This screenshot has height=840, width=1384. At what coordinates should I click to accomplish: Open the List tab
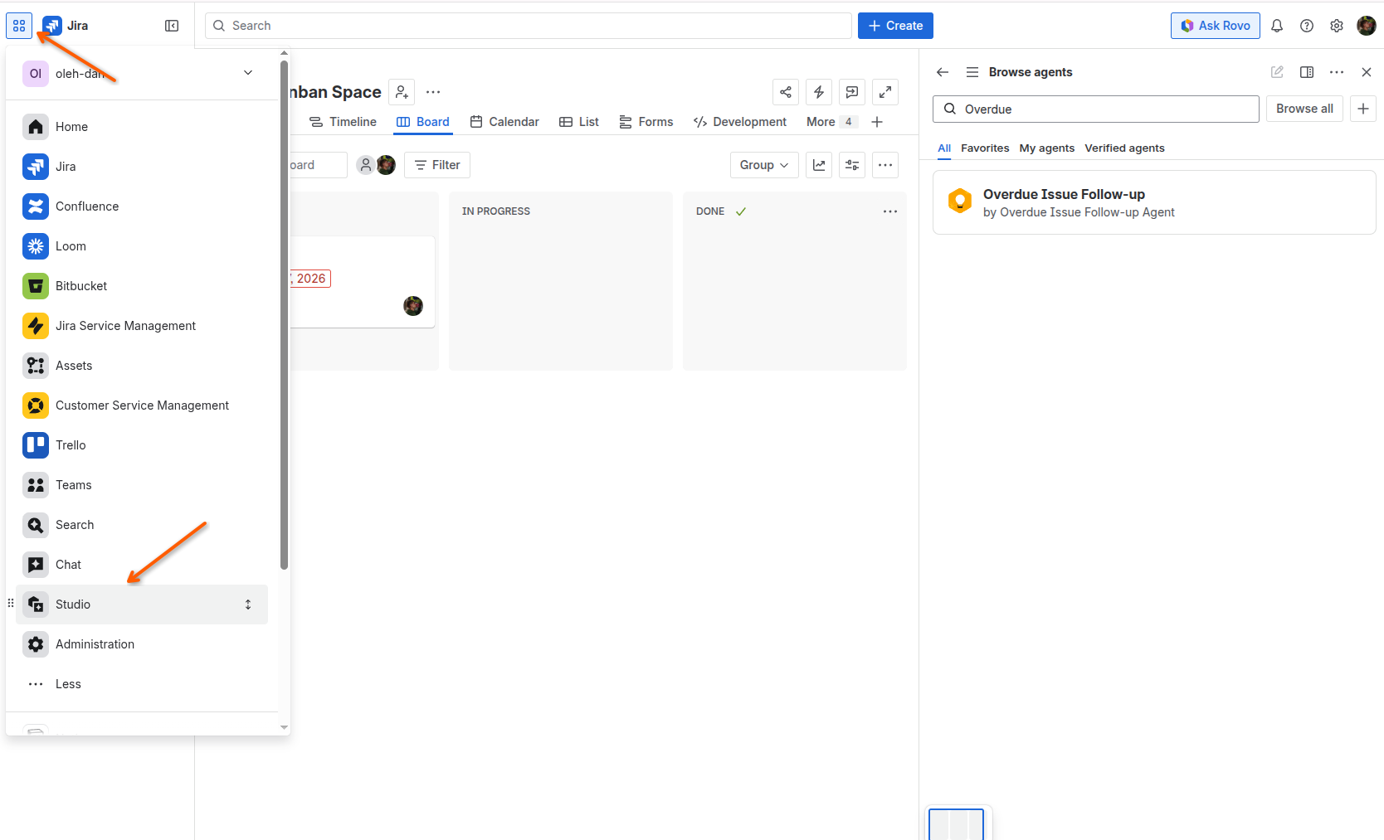tap(579, 122)
